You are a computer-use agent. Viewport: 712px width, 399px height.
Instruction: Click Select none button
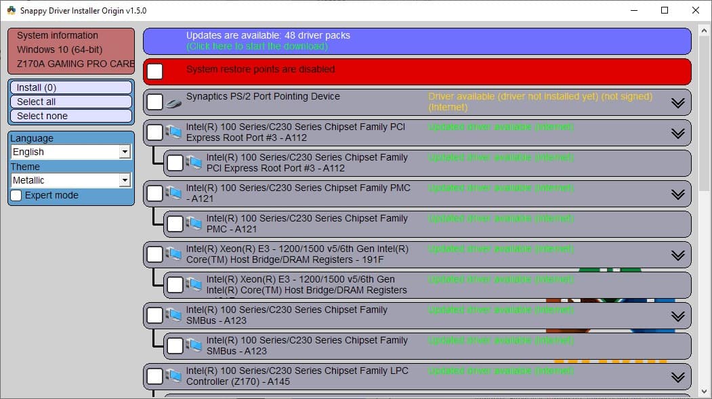(71, 116)
